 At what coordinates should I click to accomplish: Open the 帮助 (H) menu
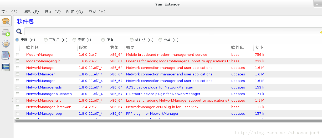point(97,12)
